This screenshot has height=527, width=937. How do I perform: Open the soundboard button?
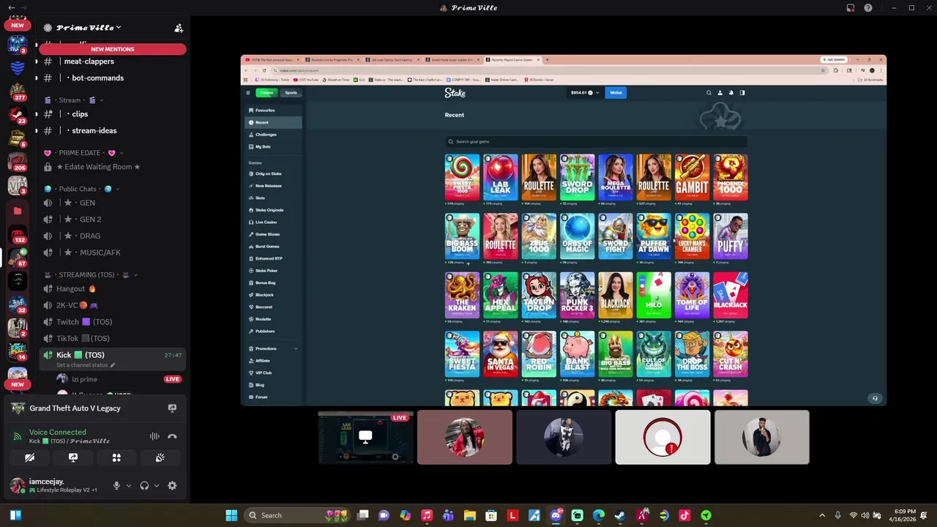click(160, 457)
